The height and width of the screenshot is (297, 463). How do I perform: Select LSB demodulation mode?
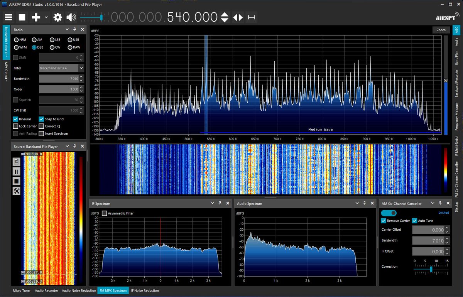tap(54, 40)
